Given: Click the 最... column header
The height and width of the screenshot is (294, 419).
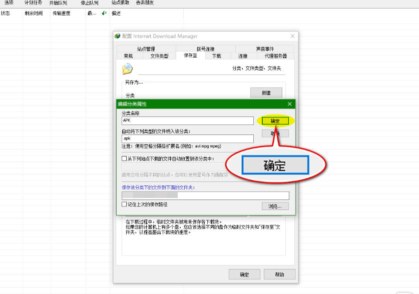Looking at the screenshot, I should 92,13.
